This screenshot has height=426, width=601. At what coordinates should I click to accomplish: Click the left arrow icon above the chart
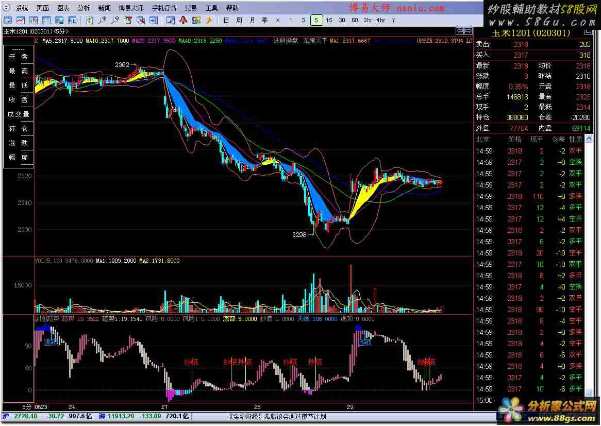tap(460, 30)
